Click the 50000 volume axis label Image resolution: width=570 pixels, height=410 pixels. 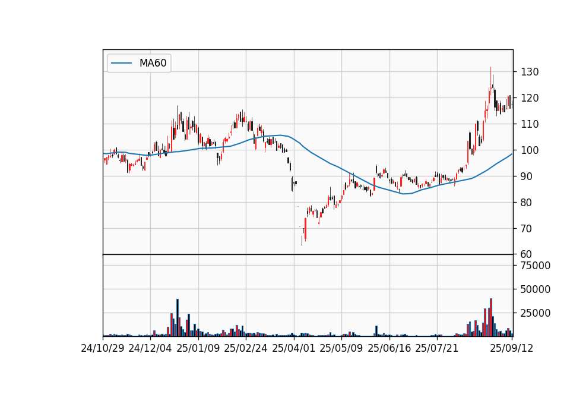536,289
